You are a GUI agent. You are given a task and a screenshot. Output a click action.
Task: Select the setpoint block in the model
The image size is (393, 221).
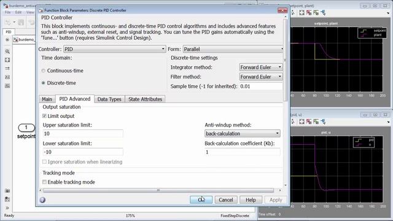point(26,128)
